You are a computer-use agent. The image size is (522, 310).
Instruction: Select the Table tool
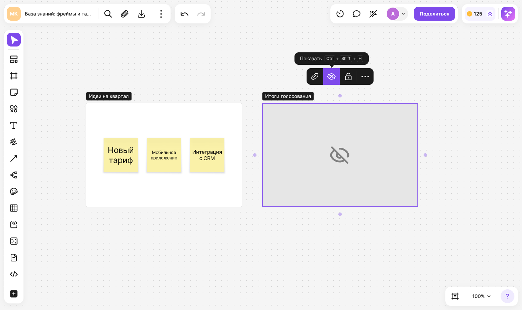click(x=14, y=208)
